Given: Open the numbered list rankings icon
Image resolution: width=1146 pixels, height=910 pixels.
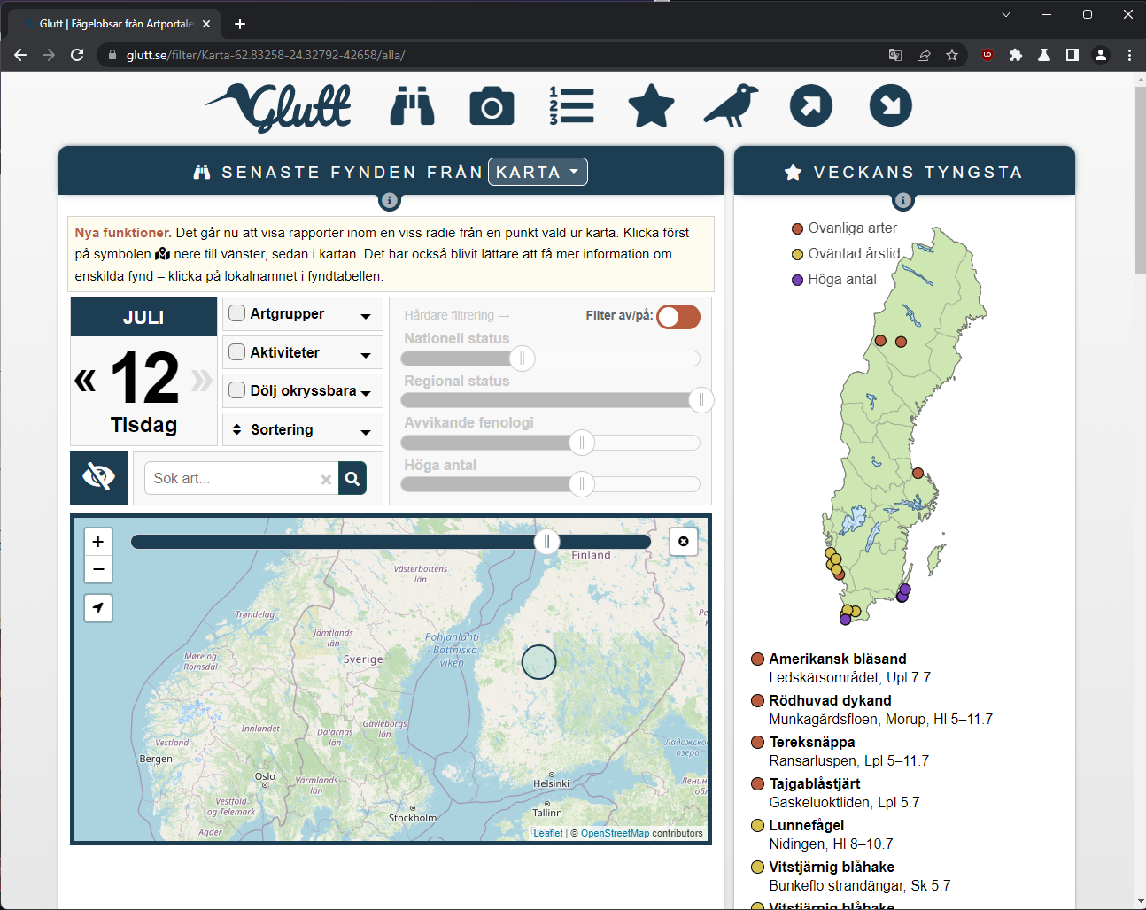Looking at the screenshot, I should point(571,105).
